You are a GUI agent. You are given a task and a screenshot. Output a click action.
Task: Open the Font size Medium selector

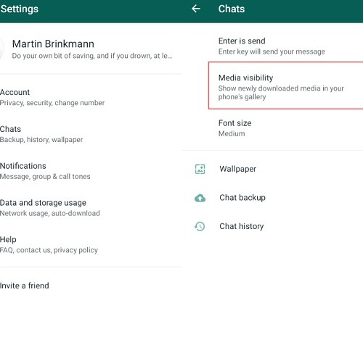(272, 128)
